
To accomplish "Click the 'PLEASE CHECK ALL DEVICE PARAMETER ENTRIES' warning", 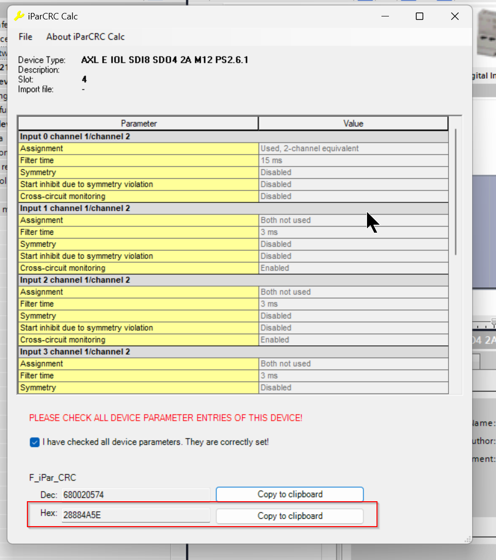I will point(166,418).
